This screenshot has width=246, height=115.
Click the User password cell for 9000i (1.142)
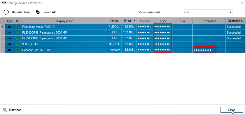click(x=163, y=44)
